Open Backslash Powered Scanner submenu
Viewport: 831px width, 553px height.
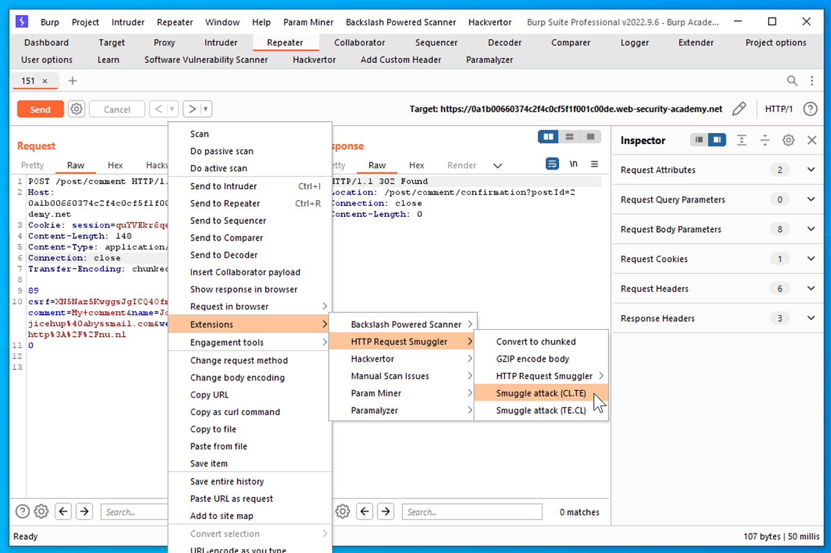pos(401,324)
